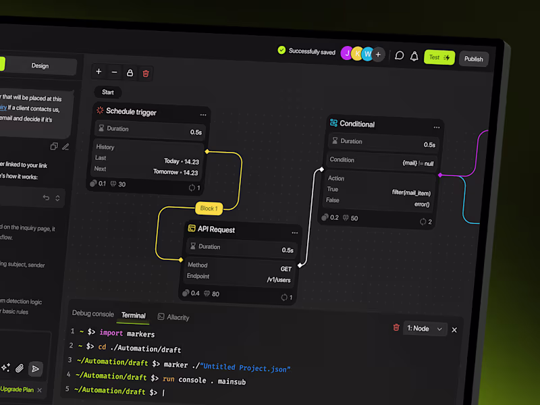540x405 pixels.
Task: Click the Schedule trigger node icon
Action: point(100,110)
